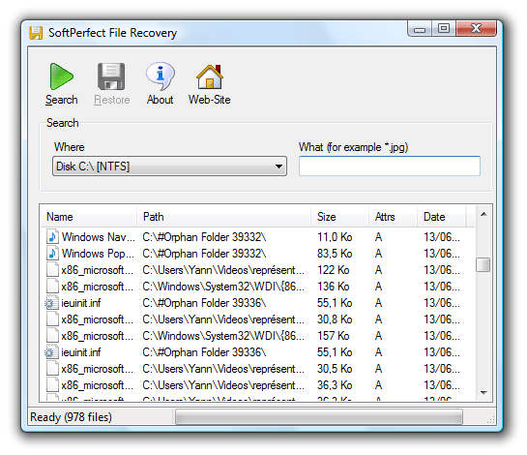
Task: Click file icon of the 122 Ko row
Action: click(52, 269)
